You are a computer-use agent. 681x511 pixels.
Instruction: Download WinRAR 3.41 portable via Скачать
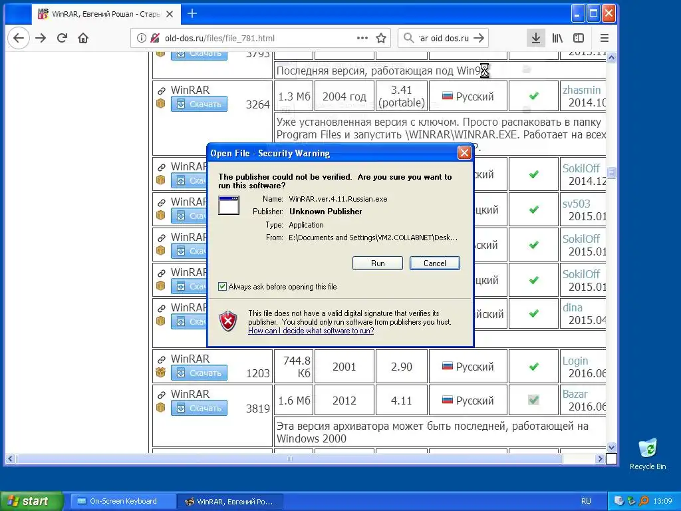199,104
